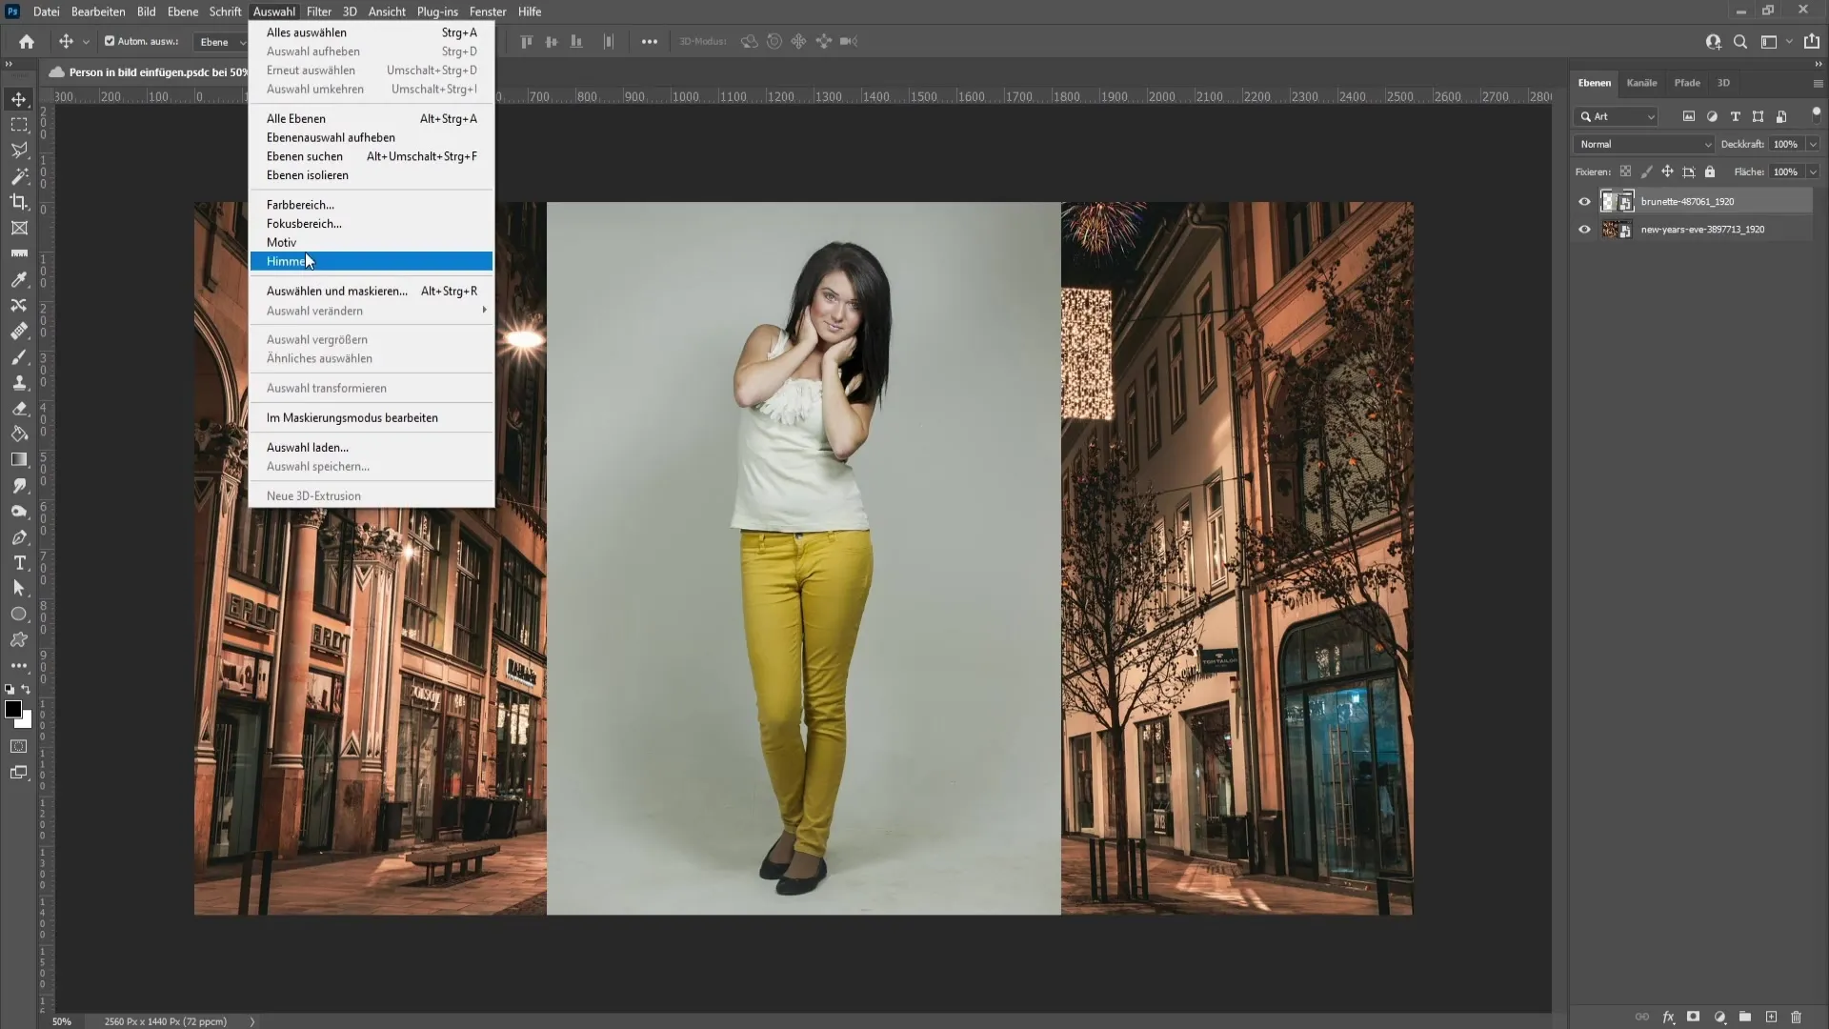Click Filter menu in menu bar
1829x1029 pixels.
pos(318,11)
